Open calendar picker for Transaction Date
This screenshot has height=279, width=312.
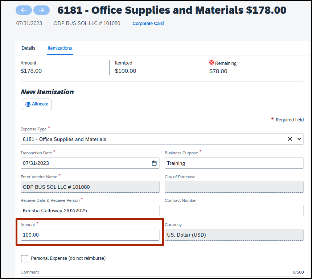(x=154, y=163)
